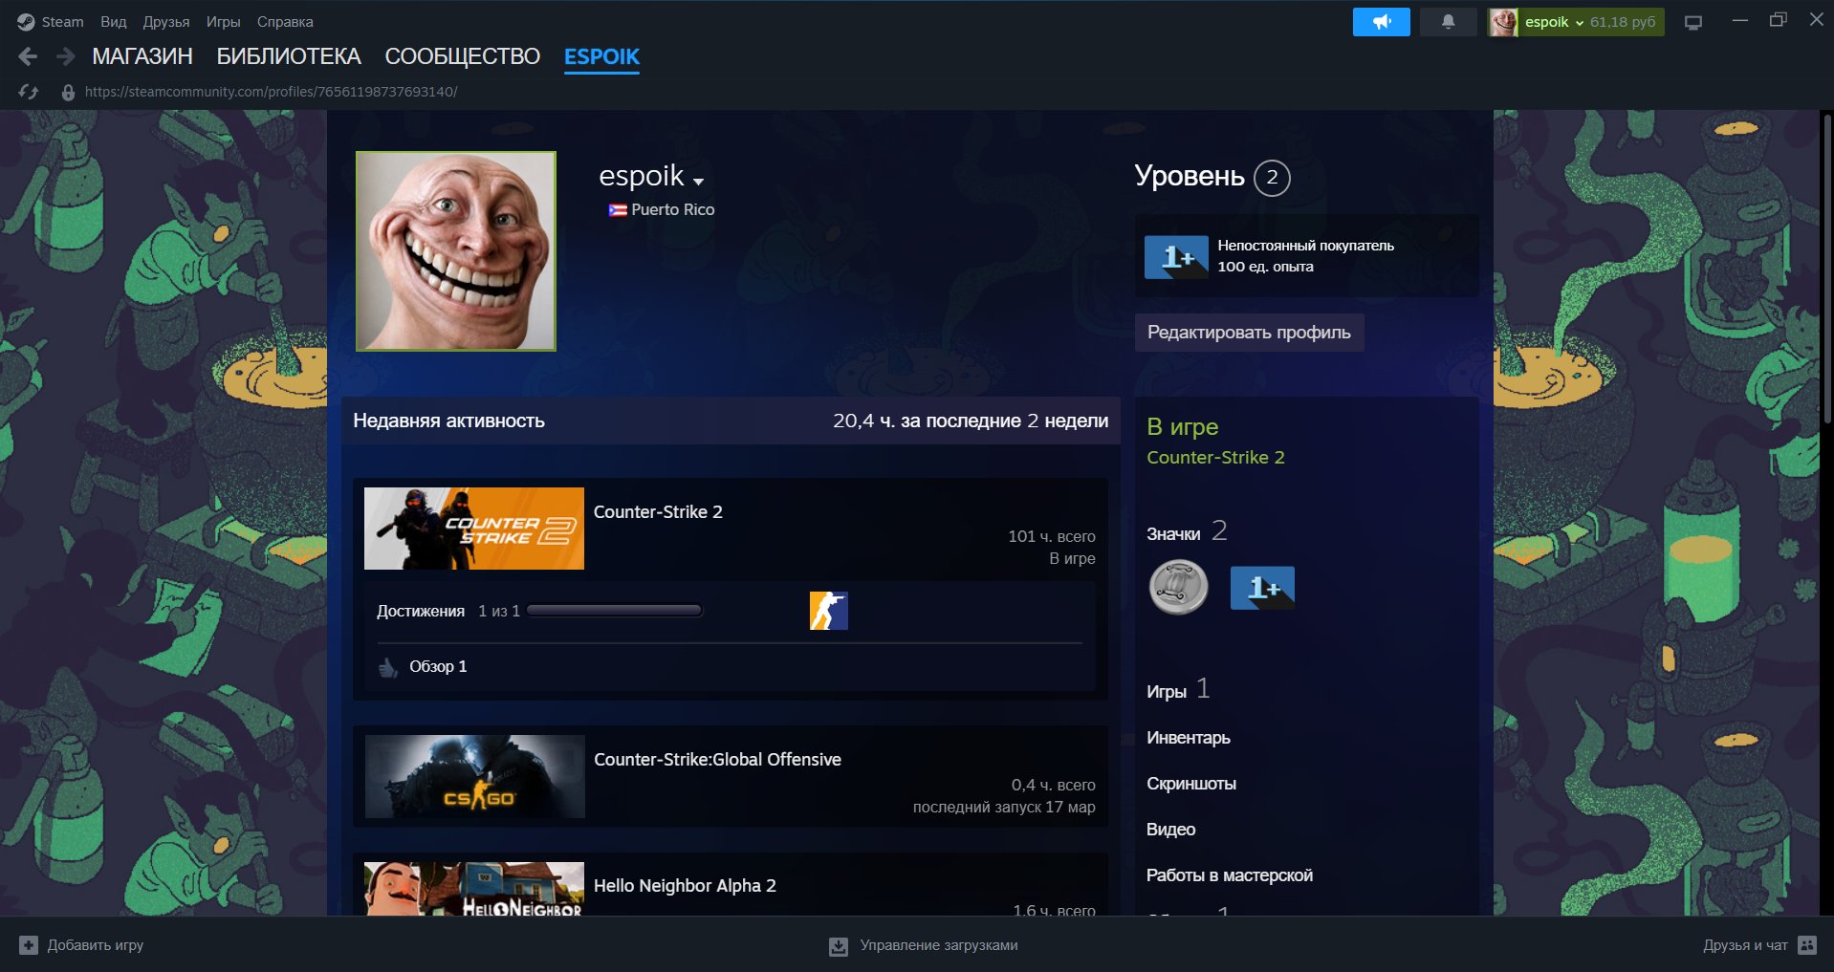Click the Steam logo icon in menu bar

(26, 22)
